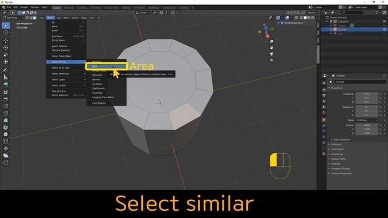Select the Measure tool
388x218 pixels.
5,77
